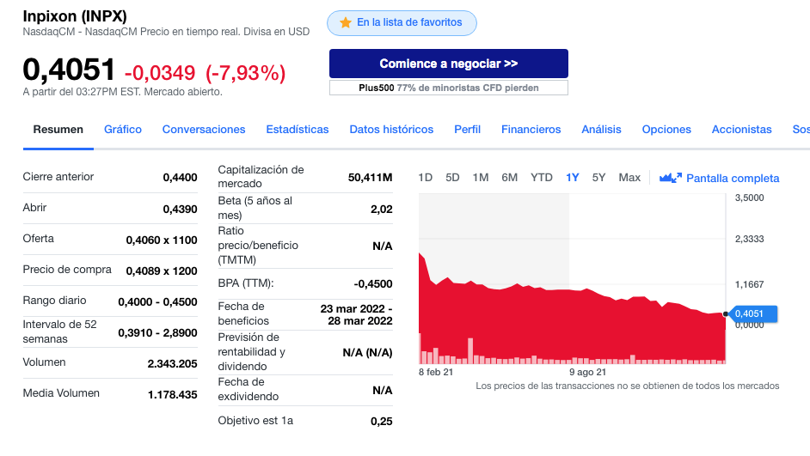The image size is (810, 456).
Task: Click Precio de compra '0,4089 x 1200'
Action: pos(162,271)
